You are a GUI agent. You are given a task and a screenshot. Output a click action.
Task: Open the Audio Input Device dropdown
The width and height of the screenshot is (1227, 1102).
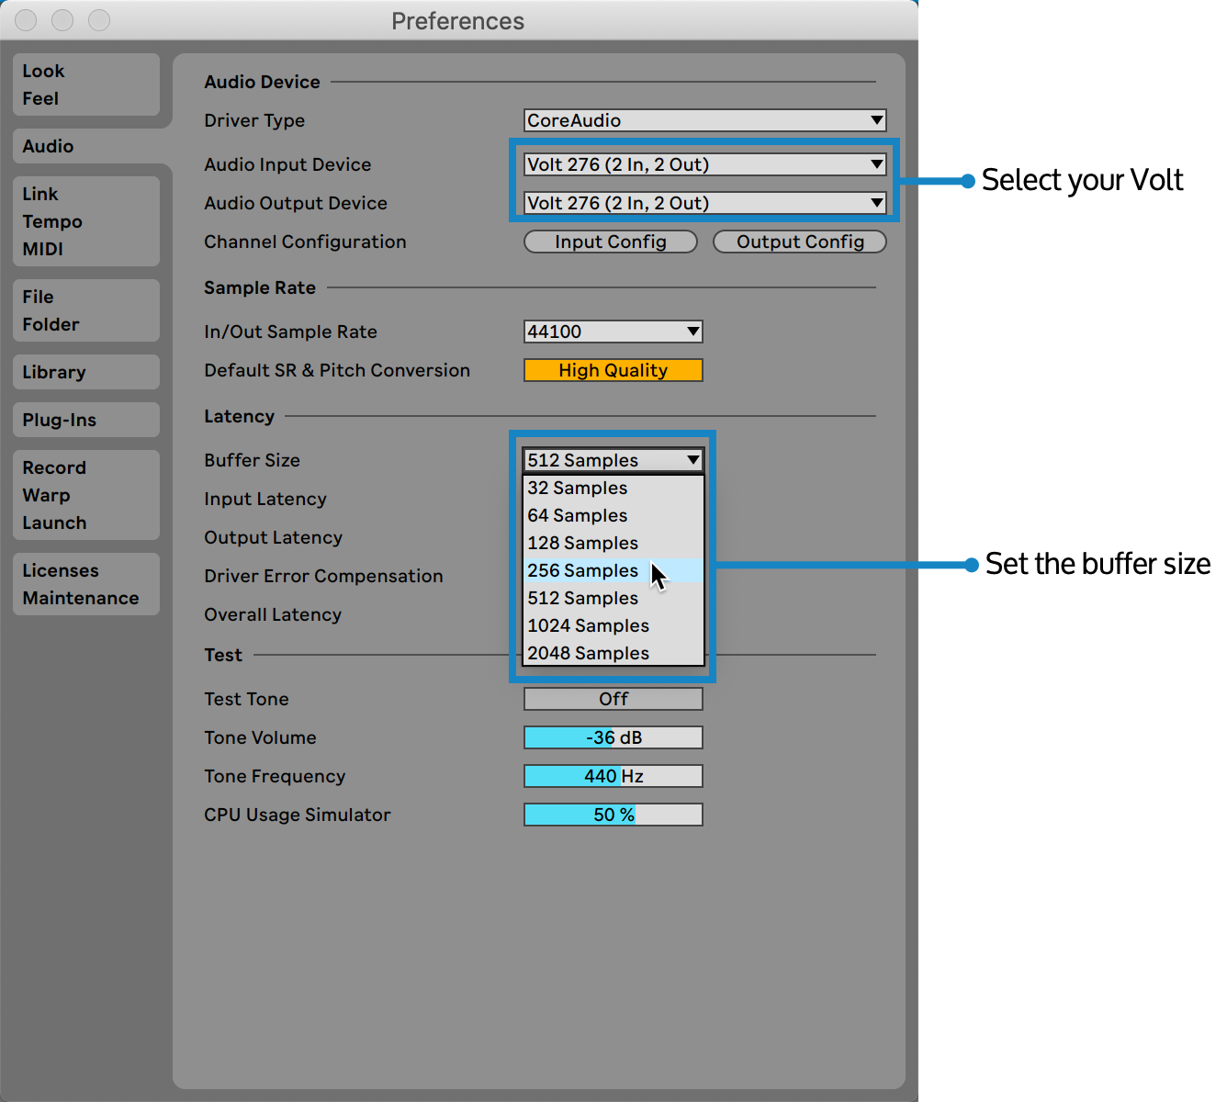point(704,163)
